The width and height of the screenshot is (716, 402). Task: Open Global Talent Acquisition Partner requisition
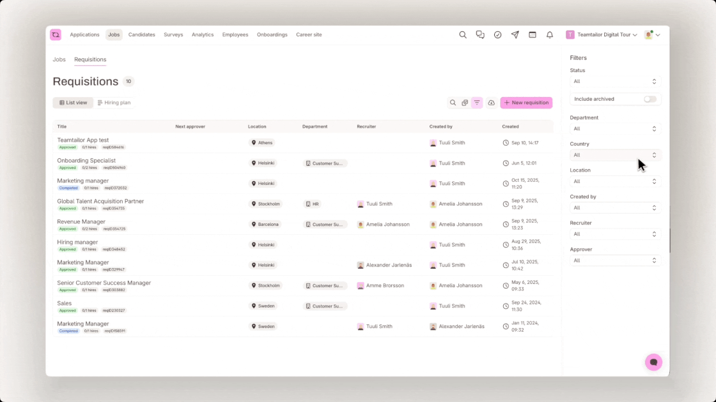point(100,201)
